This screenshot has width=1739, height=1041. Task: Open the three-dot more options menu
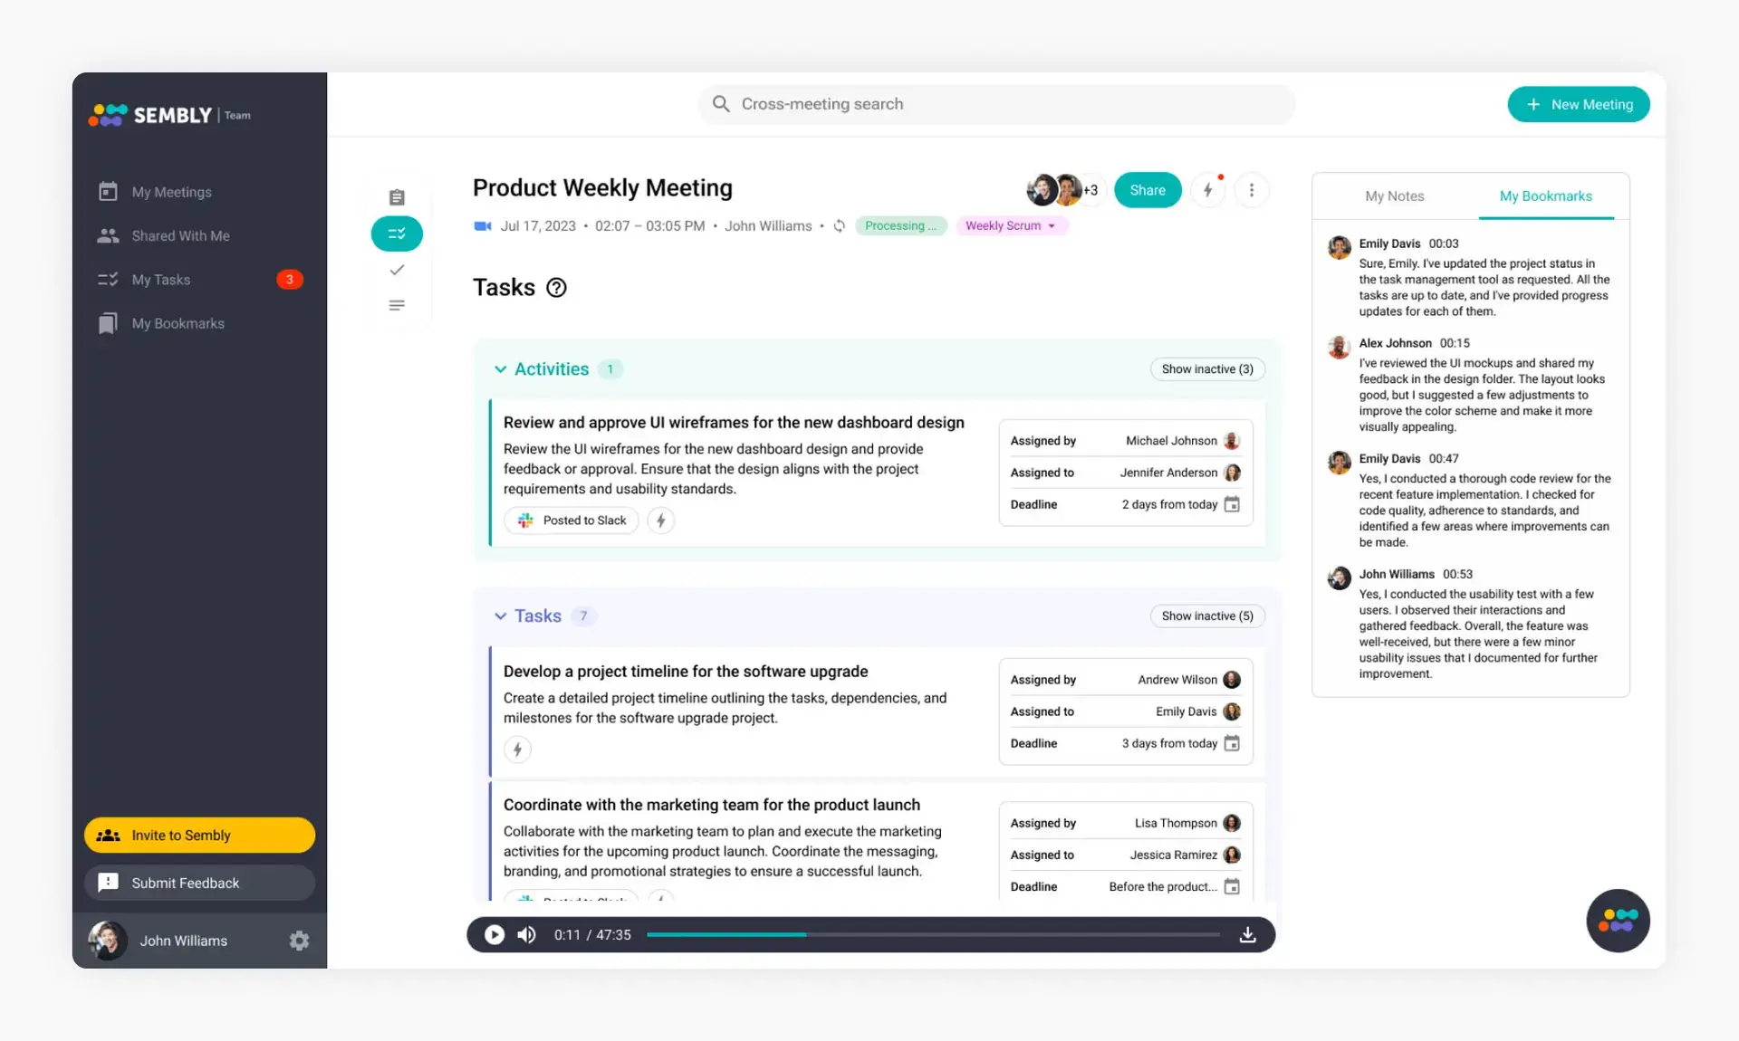point(1252,190)
